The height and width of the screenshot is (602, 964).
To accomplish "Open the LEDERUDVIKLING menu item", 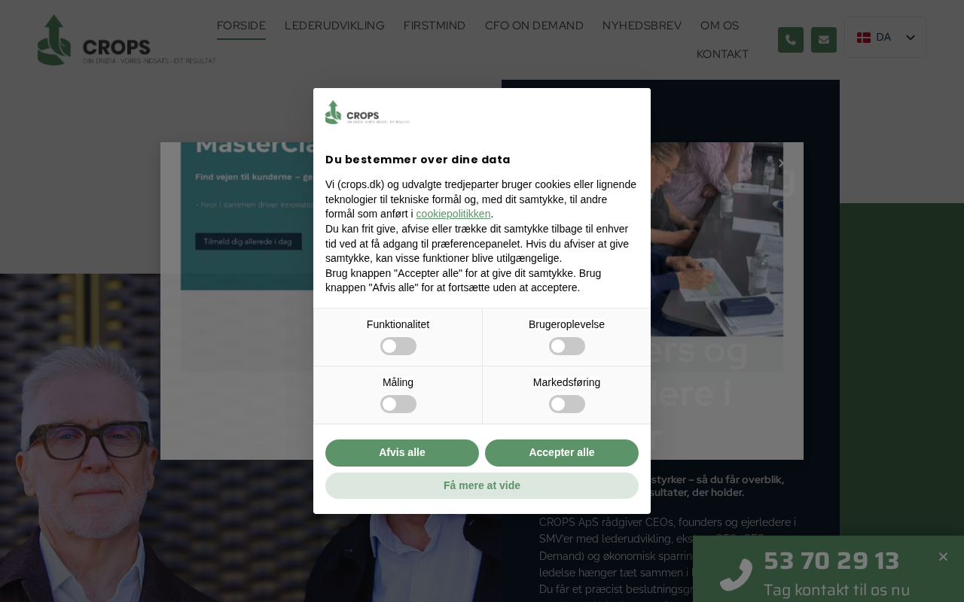I will [334, 26].
